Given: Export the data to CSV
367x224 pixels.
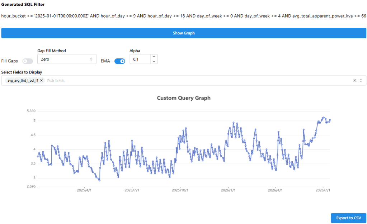Looking at the screenshot, I should [x=348, y=218].
